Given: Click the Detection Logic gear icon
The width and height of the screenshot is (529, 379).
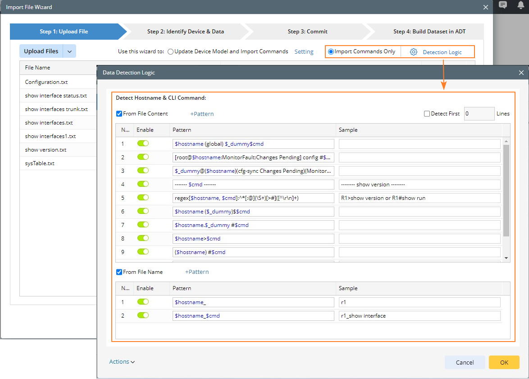Looking at the screenshot, I should coord(413,52).
